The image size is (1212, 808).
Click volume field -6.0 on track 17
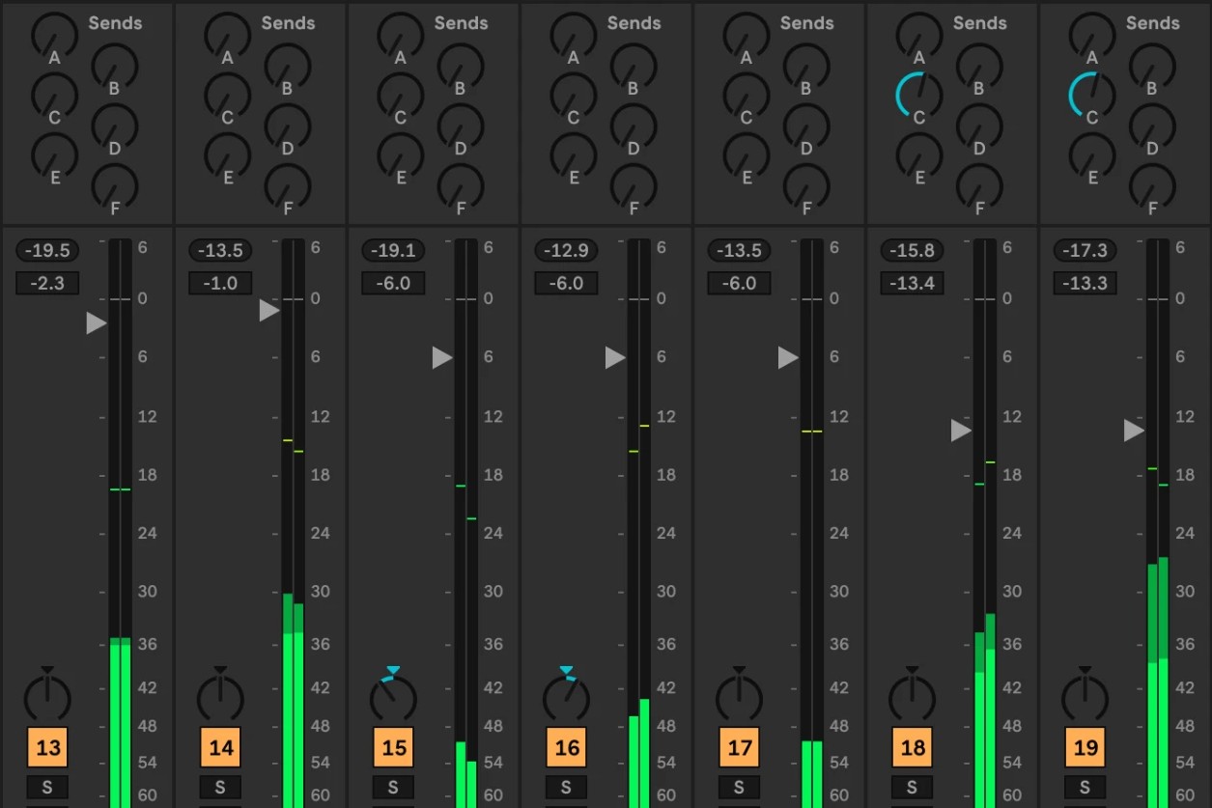(739, 284)
